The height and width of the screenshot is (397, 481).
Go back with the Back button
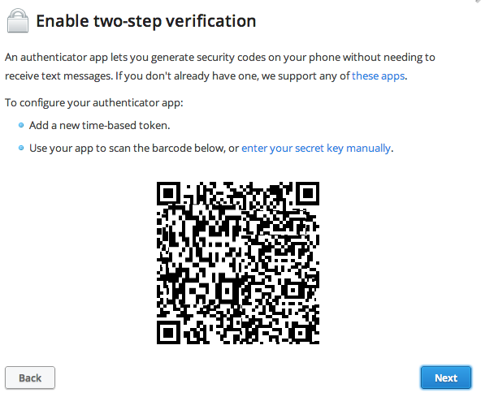(30, 378)
